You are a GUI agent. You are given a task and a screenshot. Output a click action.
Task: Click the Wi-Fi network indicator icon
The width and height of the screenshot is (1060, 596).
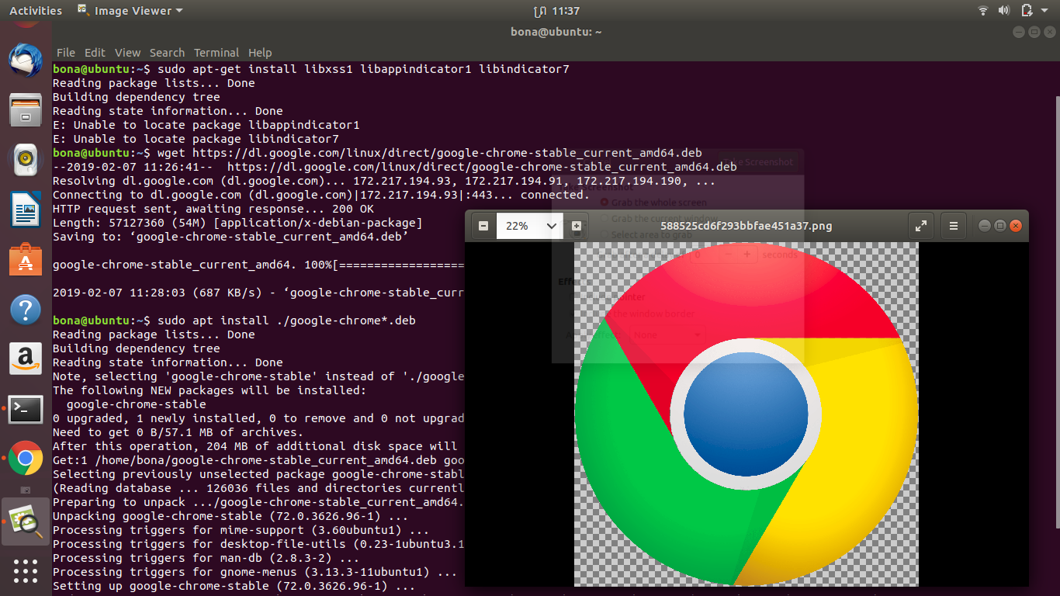pos(983,11)
